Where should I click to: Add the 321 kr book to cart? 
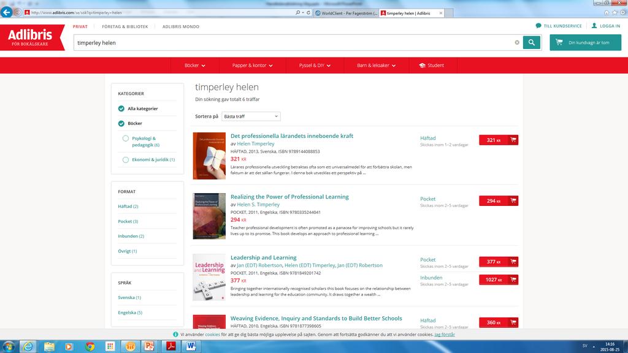pos(499,140)
